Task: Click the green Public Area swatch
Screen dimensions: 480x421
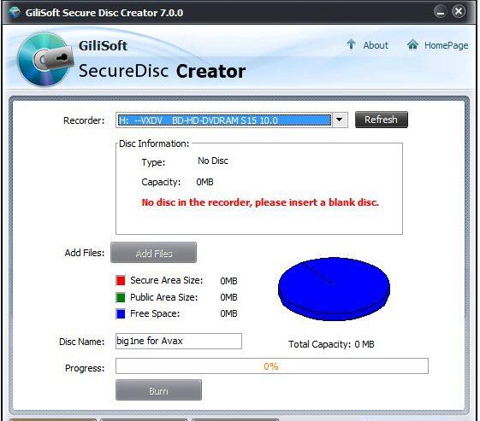Action: tap(121, 297)
